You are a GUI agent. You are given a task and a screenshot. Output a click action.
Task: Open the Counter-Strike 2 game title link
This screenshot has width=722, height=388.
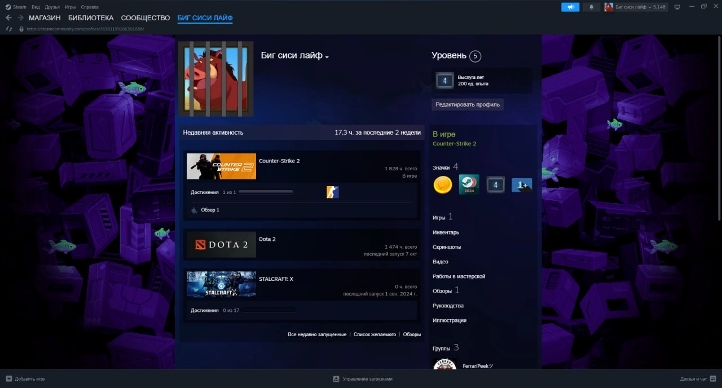[279, 161]
